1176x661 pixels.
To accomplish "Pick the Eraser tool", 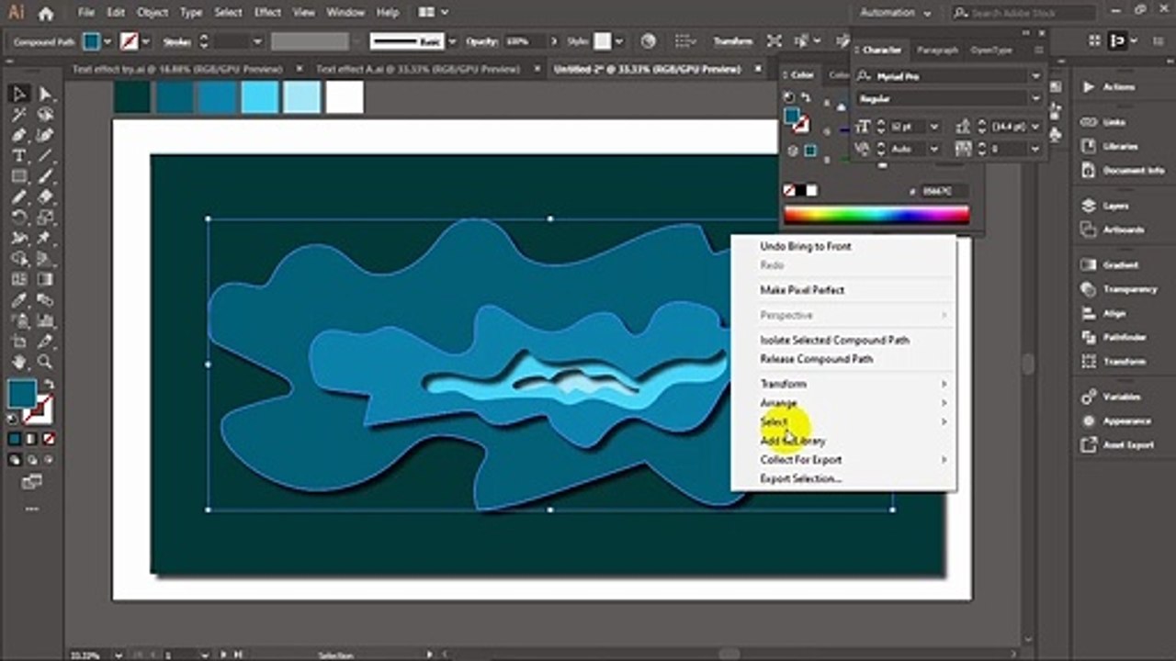I will point(45,196).
